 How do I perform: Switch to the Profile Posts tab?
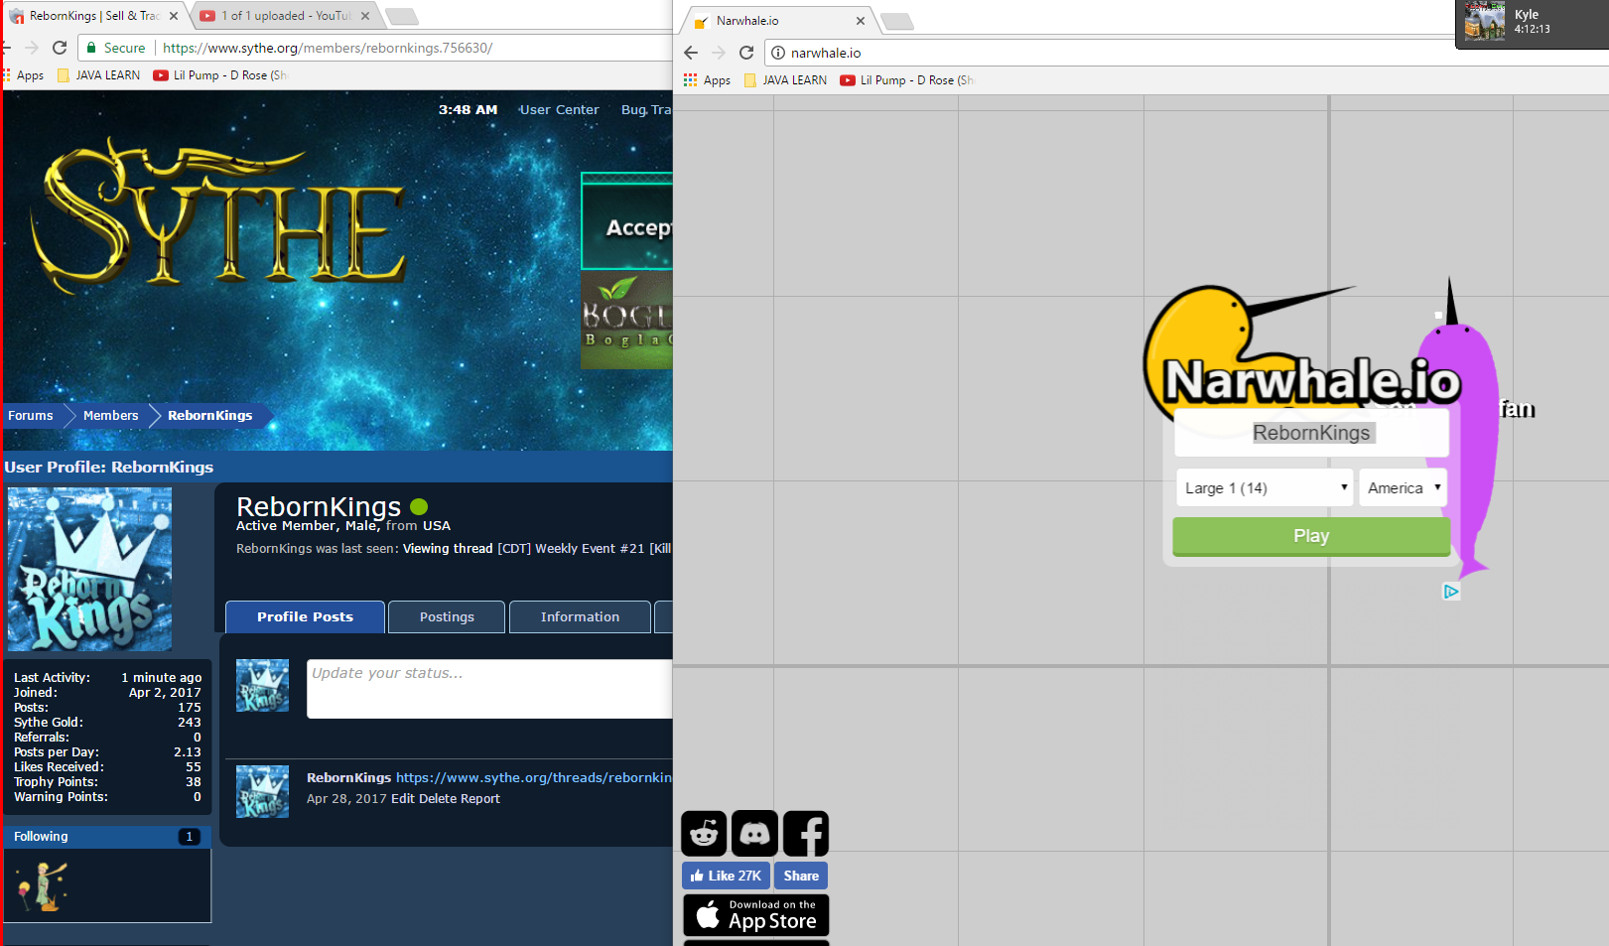tap(305, 616)
